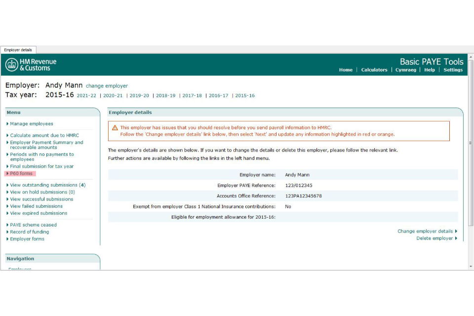This screenshot has width=474, height=316.
Task: Select the Employer details tab
Action: 18,50
